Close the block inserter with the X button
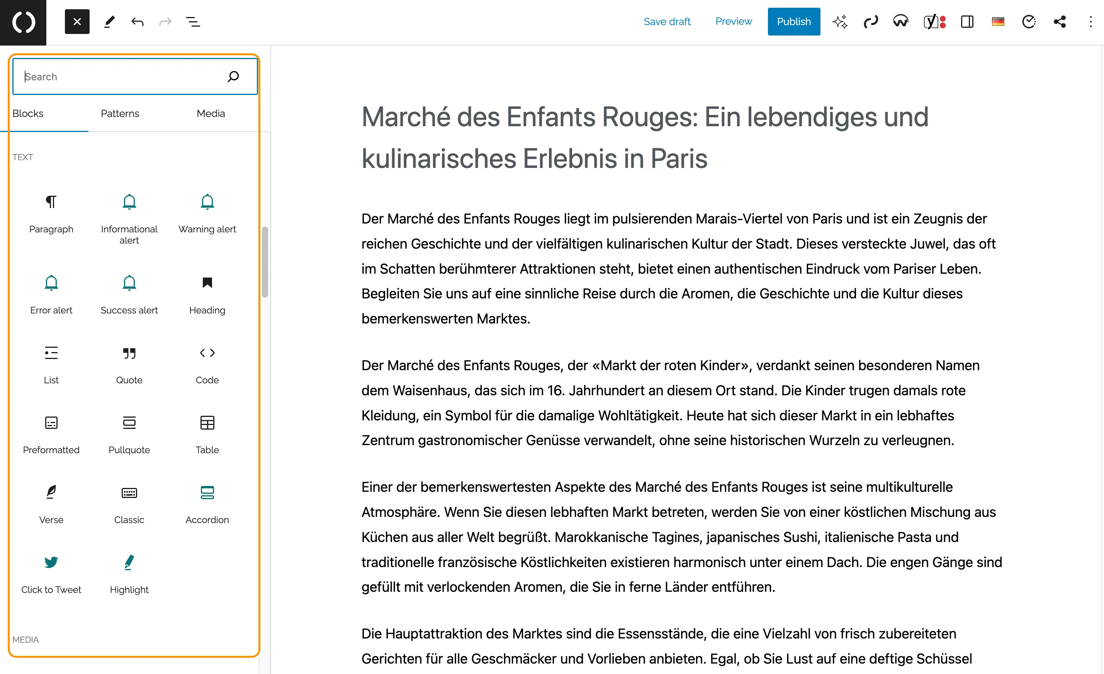Viewport: 1104px width, 674px height. click(x=77, y=22)
